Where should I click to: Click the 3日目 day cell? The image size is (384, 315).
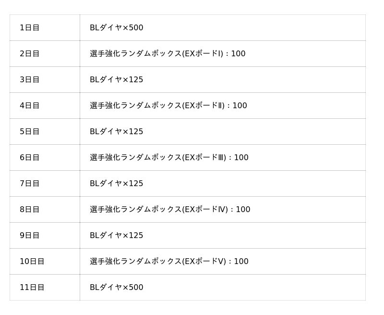tap(30, 80)
